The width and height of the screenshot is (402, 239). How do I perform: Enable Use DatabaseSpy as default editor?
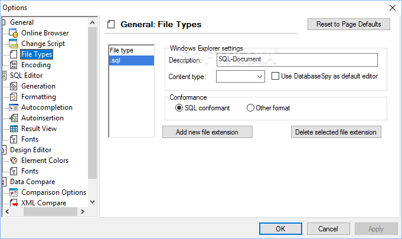coord(275,76)
